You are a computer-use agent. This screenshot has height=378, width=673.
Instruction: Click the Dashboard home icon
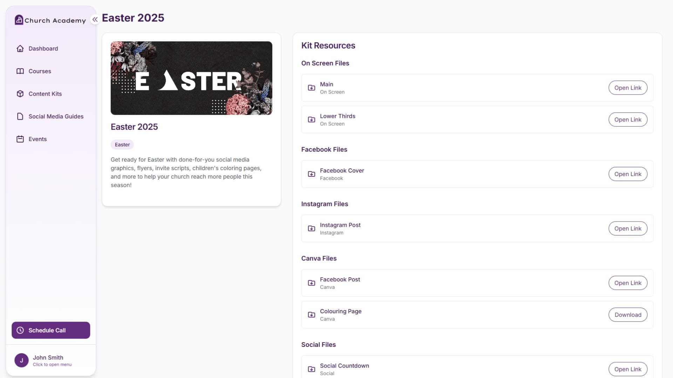tap(20, 49)
